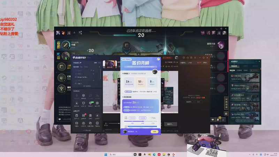The width and height of the screenshot is (279, 157).
Task: Click the 辅助 player slot icon in the League client
Action: (62, 89)
